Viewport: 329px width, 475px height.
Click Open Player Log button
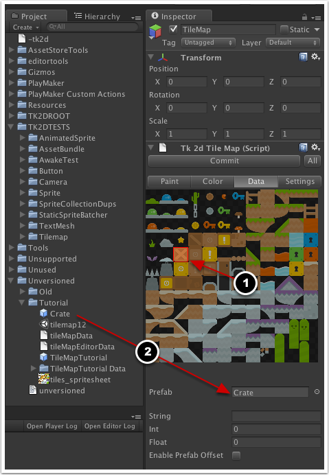click(52, 426)
